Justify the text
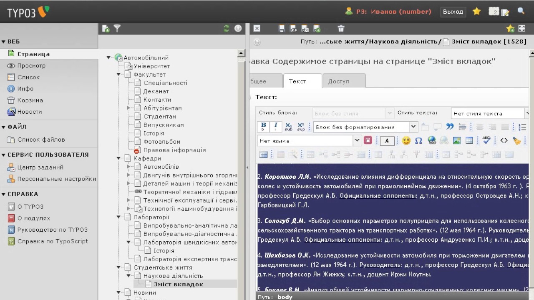 [x=505, y=127]
